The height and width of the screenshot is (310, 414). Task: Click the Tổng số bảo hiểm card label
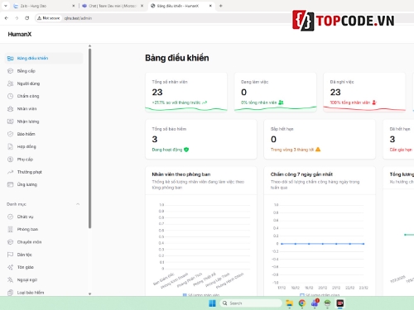click(x=169, y=129)
